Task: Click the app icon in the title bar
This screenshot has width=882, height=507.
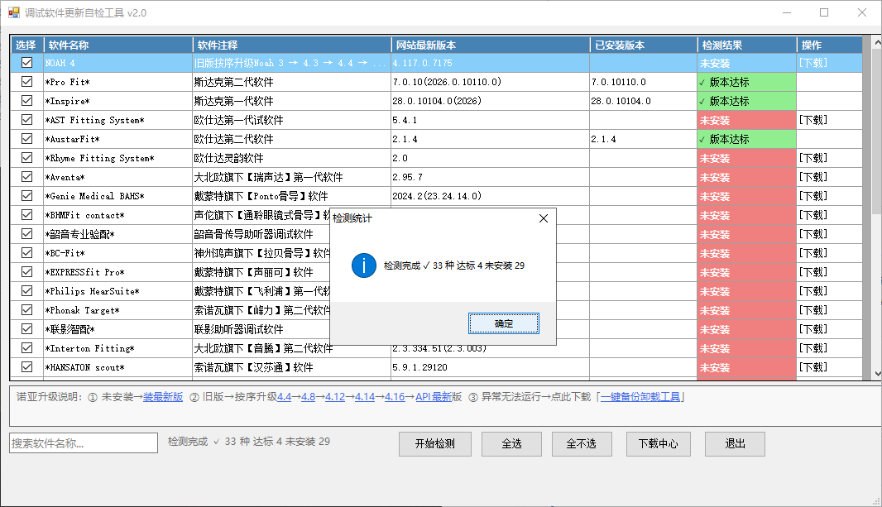Action: (13, 12)
